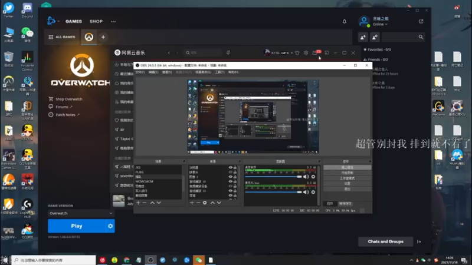Expand NetEase music user account dropdown arrow
This screenshot has height=265, width=472.
pyautogui.click(x=291, y=53)
